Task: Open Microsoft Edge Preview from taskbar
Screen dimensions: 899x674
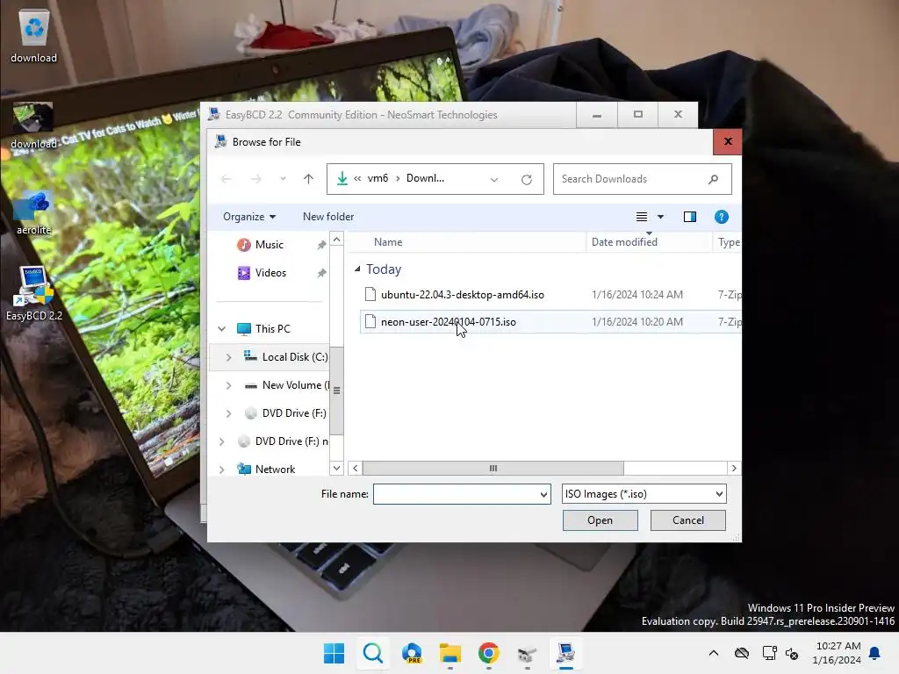Action: pos(412,653)
